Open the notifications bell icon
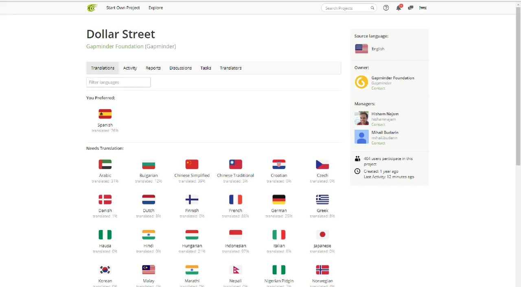 tap(398, 8)
